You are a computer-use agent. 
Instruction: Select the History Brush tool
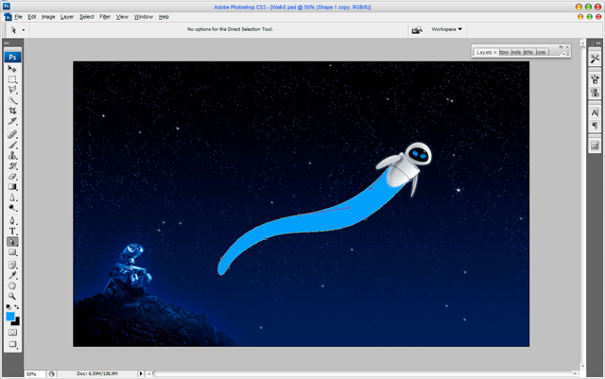coord(12,166)
